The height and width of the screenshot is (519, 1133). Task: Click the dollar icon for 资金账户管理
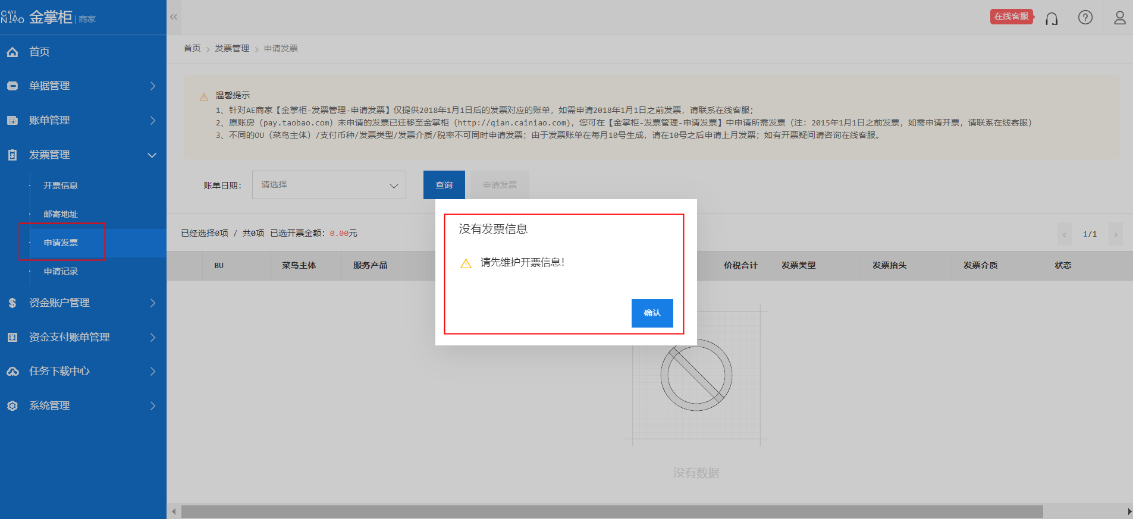click(x=12, y=303)
